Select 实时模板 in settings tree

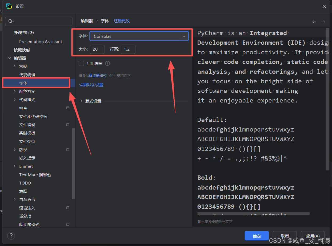(27, 133)
